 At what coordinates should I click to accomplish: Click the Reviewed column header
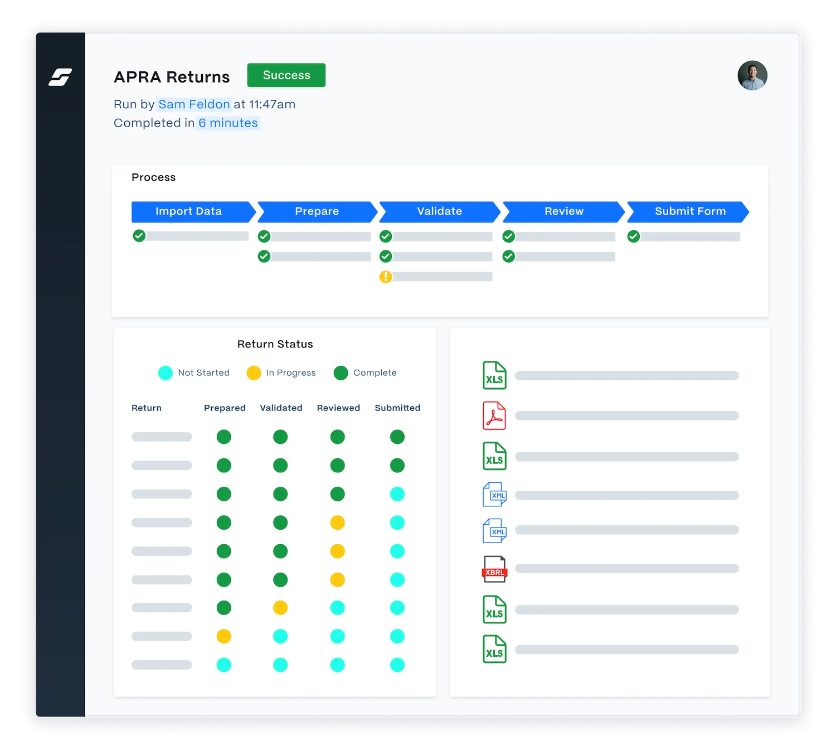338,408
